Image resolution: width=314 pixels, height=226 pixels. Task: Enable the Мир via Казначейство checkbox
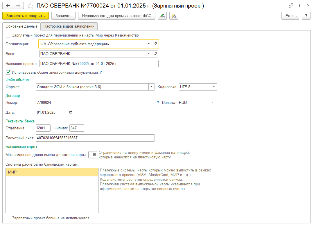[8, 35]
